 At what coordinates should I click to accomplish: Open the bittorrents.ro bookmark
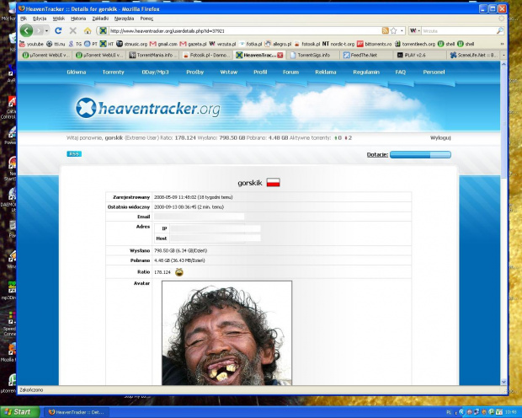(x=375, y=44)
